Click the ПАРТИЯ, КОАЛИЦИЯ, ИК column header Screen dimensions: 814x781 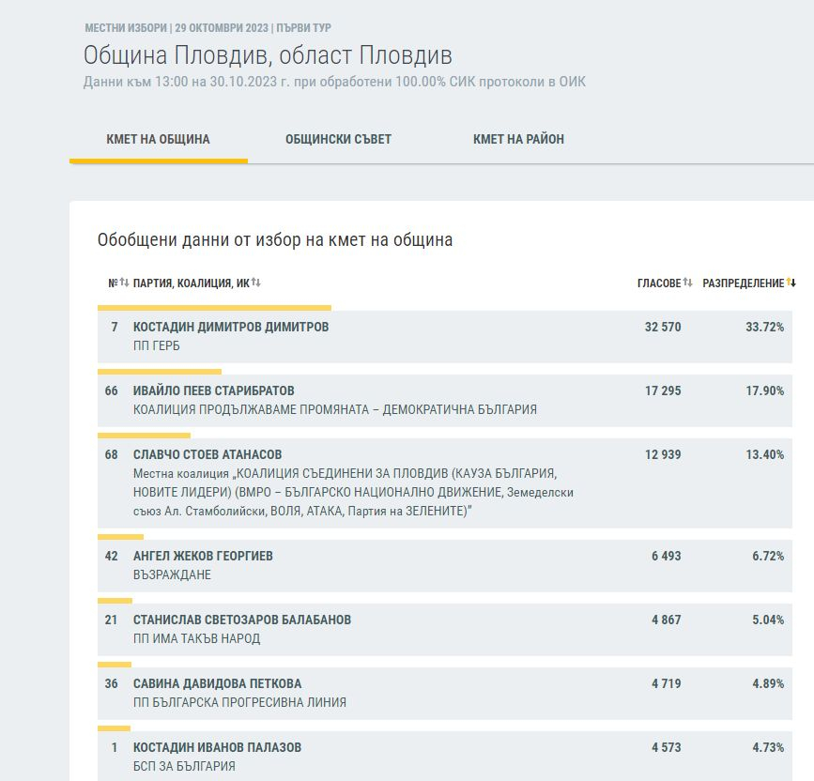tap(192, 283)
